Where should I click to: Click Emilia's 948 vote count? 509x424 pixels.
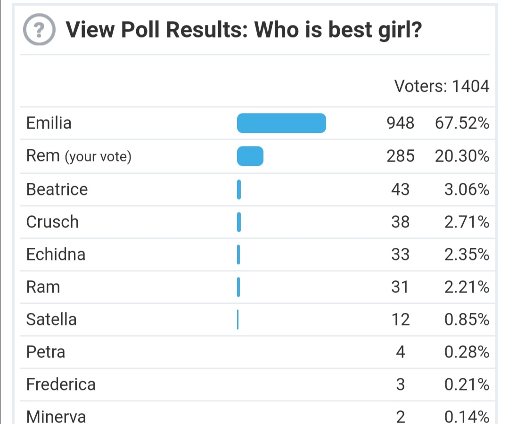point(400,123)
